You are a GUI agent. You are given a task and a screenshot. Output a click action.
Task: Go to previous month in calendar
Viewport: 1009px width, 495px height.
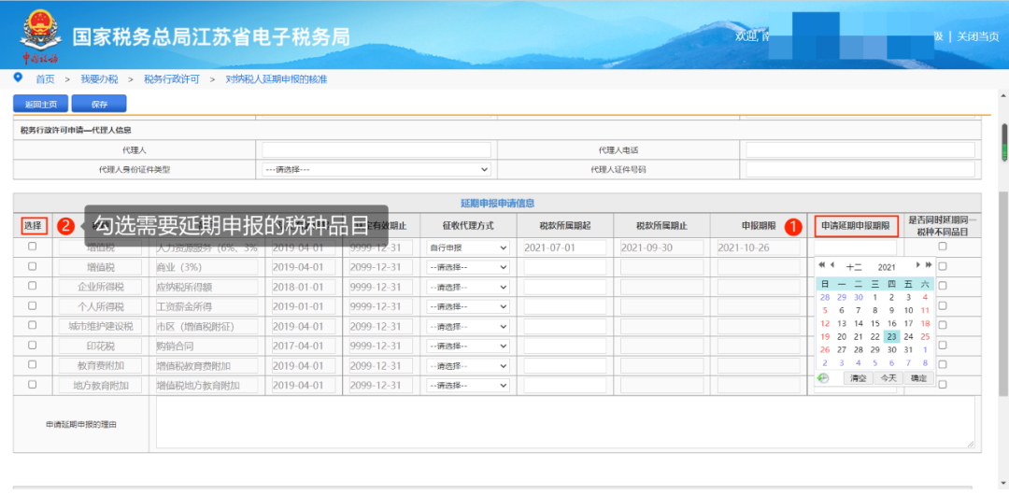pyautogui.click(x=832, y=265)
